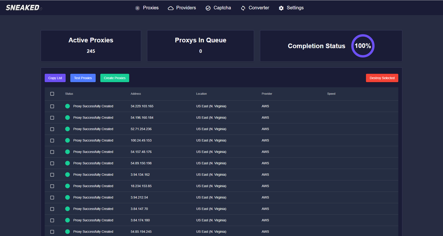Click the Completion Status label
The image size is (443, 236).
[x=316, y=46]
